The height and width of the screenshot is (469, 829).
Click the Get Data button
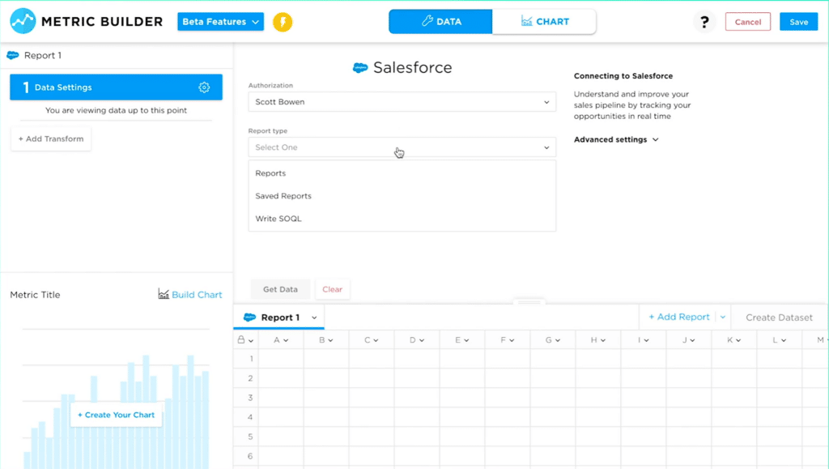[280, 289]
